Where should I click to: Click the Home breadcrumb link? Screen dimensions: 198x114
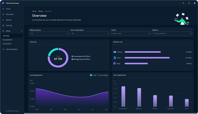(34, 11)
